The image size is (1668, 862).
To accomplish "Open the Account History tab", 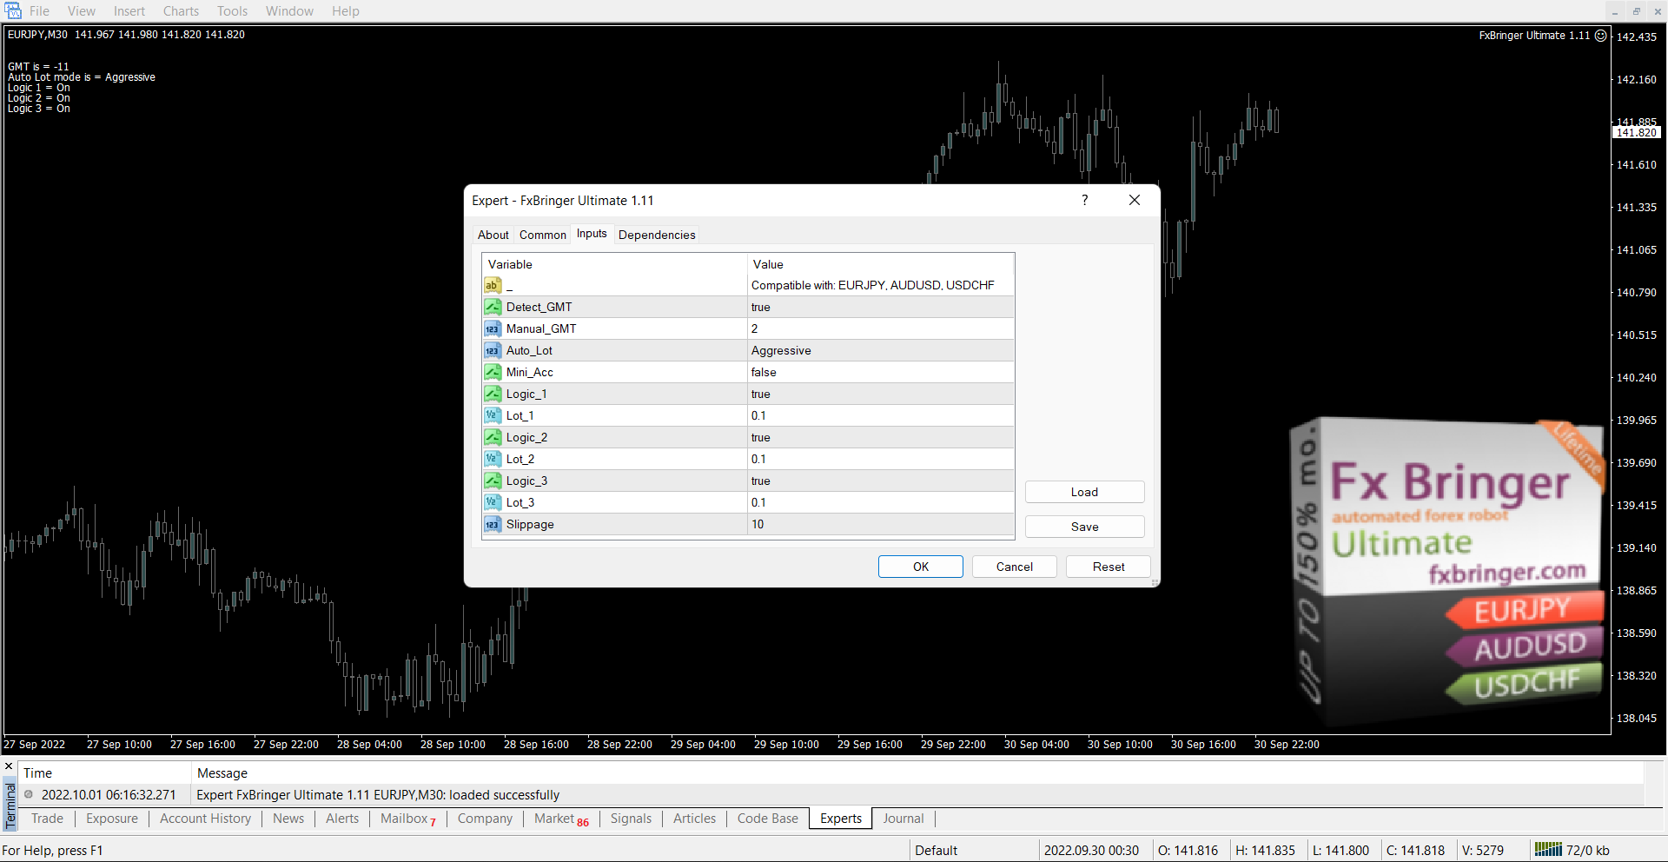I will (205, 819).
